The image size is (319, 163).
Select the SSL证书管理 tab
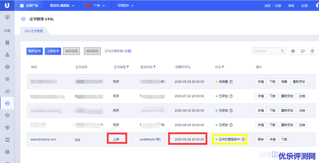(x=34, y=31)
